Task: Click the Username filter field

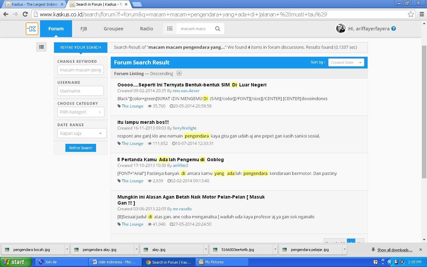Action: [80, 91]
